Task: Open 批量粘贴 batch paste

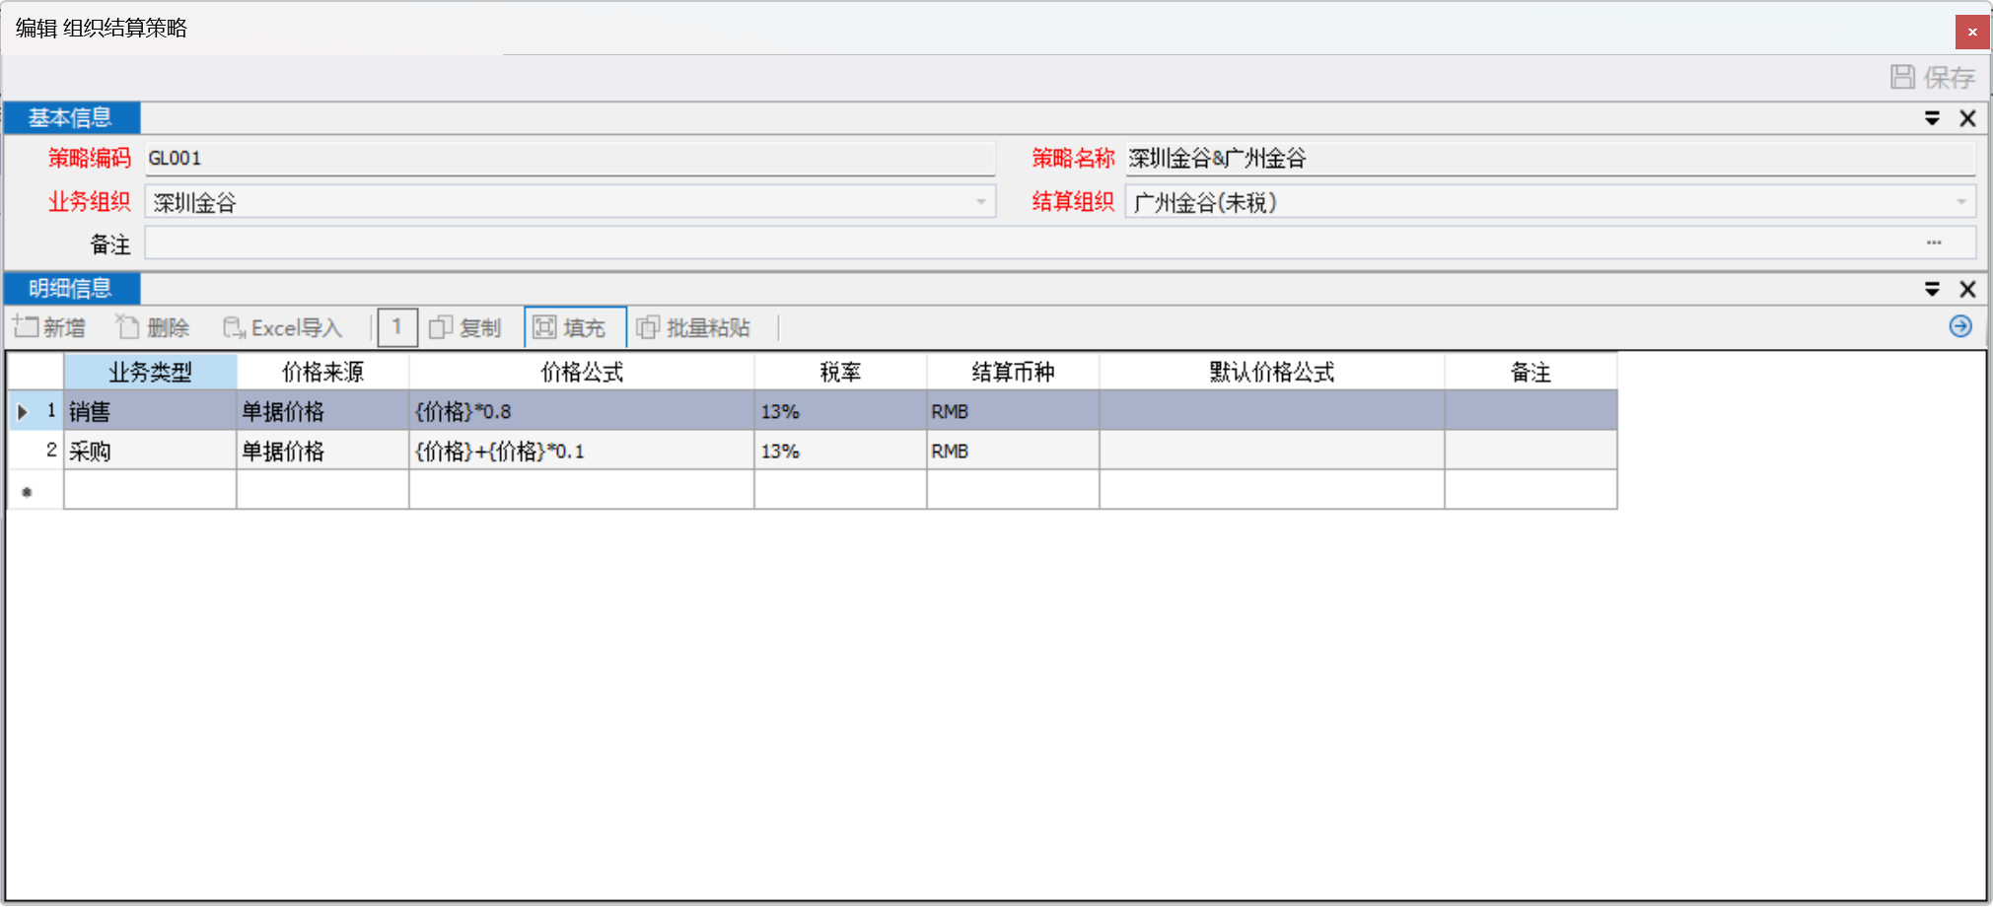Action: 694,327
